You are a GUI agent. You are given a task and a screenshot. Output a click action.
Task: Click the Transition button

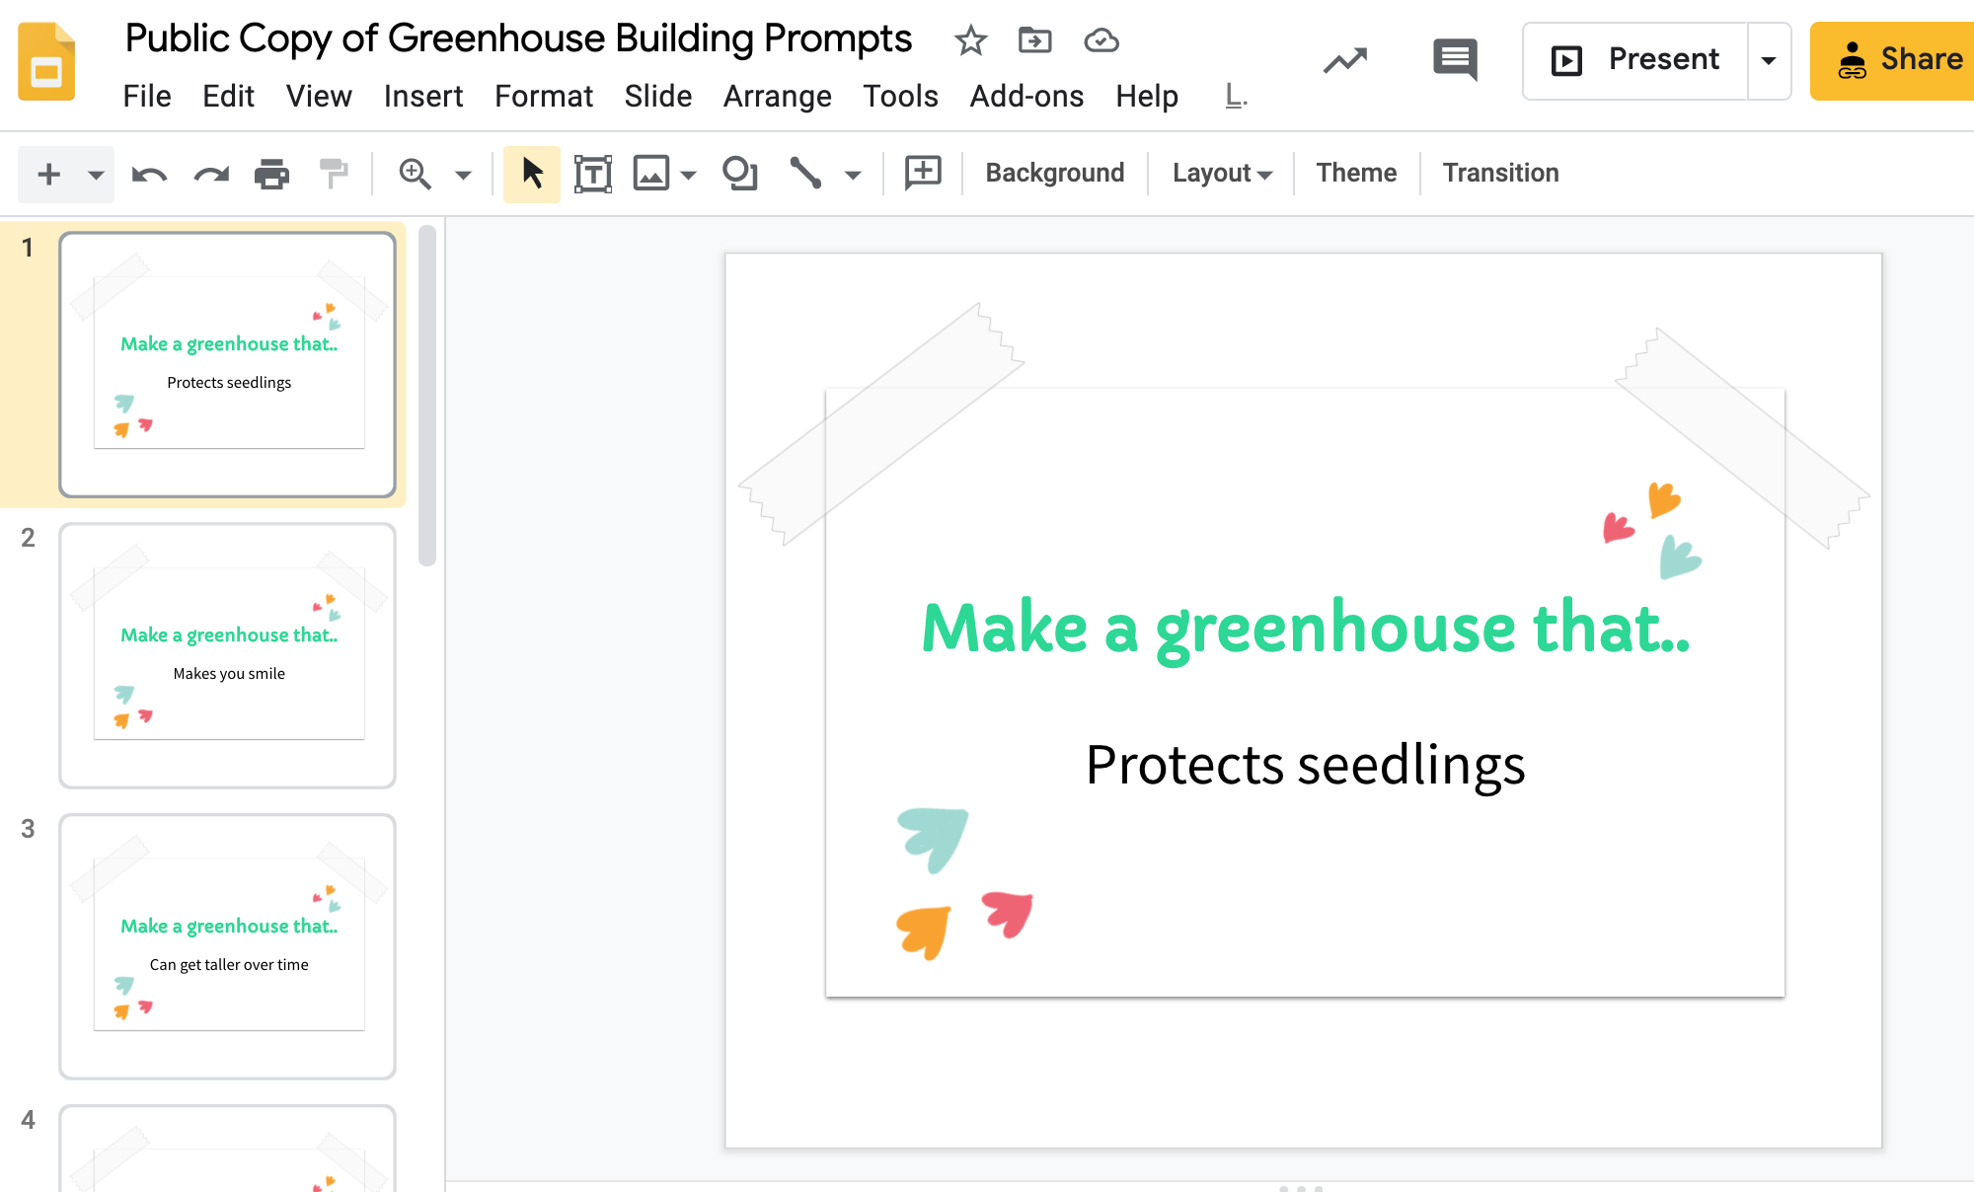[1500, 172]
